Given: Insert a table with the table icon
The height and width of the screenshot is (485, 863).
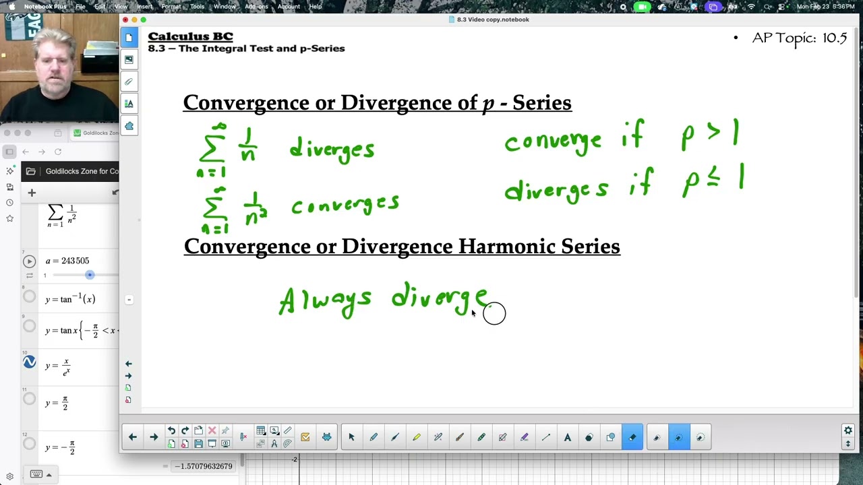Looking at the screenshot, I should (x=261, y=431).
